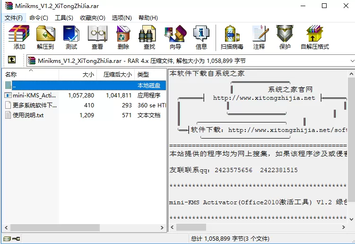This screenshot has width=355, height=244.
Task: Click the 添加 (Add) toolbar icon
Action: pyautogui.click(x=19, y=37)
